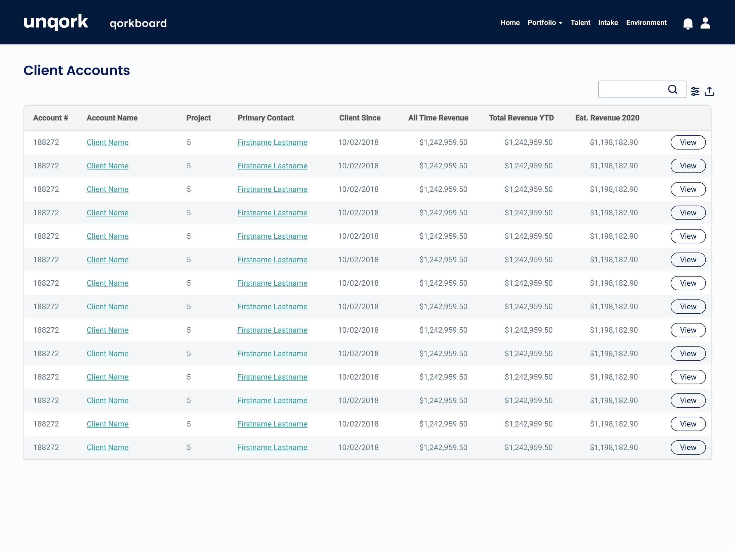Expand the Portfolio dropdown menu

(544, 23)
